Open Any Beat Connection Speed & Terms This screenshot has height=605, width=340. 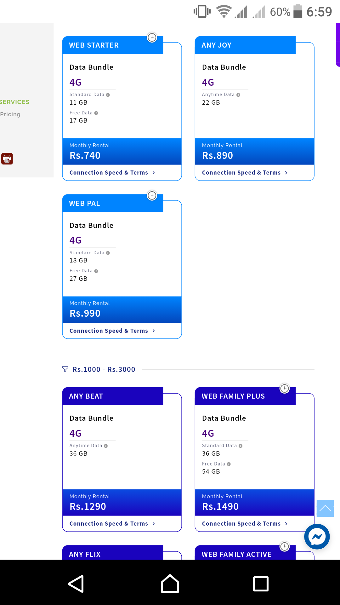click(112, 524)
